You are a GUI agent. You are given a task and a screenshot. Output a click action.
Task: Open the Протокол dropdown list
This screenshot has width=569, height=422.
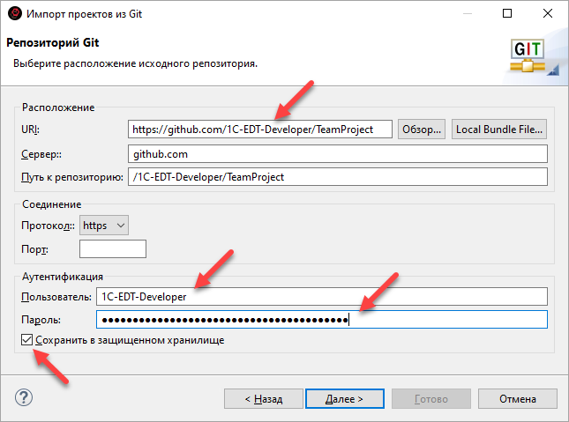(x=104, y=226)
